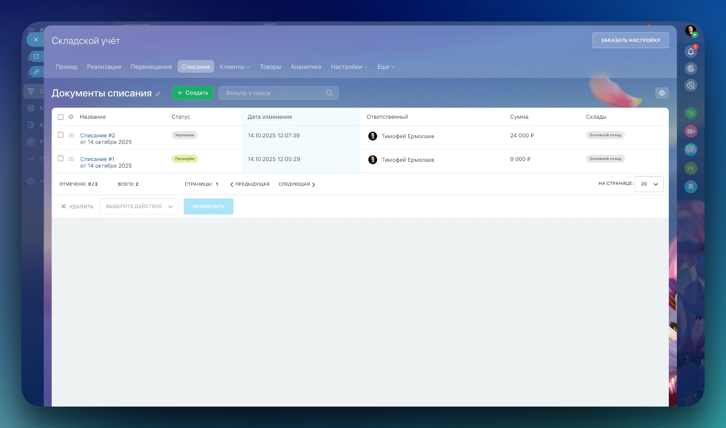Open the Аналитика tab
Screen dimensions: 726x428
pyautogui.click(x=306, y=67)
